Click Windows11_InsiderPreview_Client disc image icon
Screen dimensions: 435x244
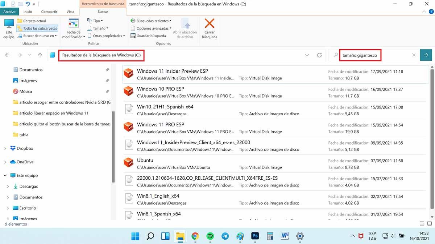[x=129, y=146]
